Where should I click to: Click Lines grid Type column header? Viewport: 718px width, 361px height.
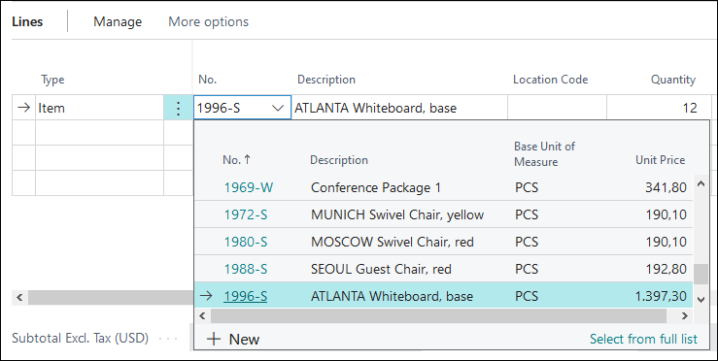[52, 80]
